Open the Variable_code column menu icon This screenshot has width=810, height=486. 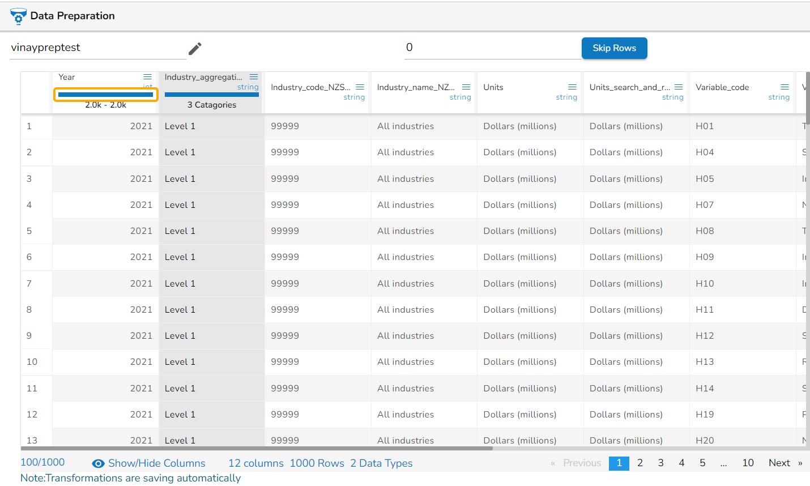785,87
